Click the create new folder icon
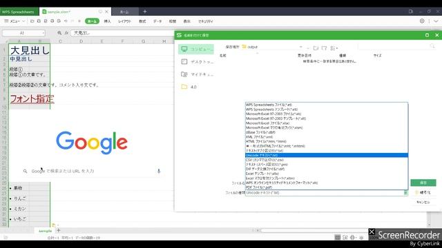Viewport: 442px width, 248px height. point(325,48)
